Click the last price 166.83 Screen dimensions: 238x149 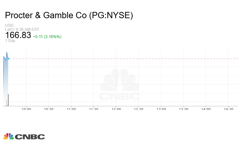(18, 35)
